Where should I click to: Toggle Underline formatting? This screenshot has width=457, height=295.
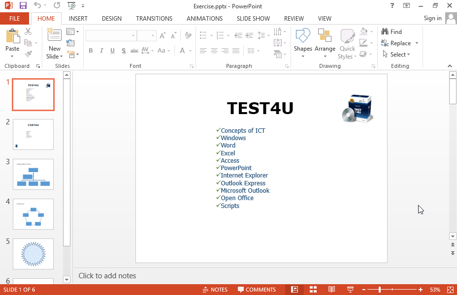click(112, 51)
